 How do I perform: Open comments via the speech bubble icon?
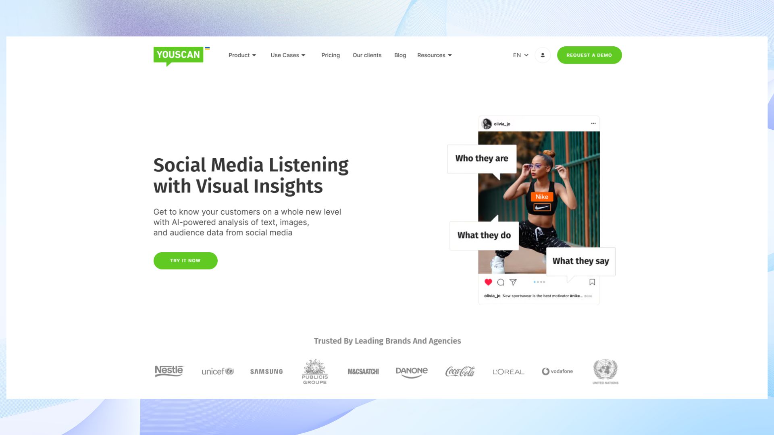[x=501, y=282]
